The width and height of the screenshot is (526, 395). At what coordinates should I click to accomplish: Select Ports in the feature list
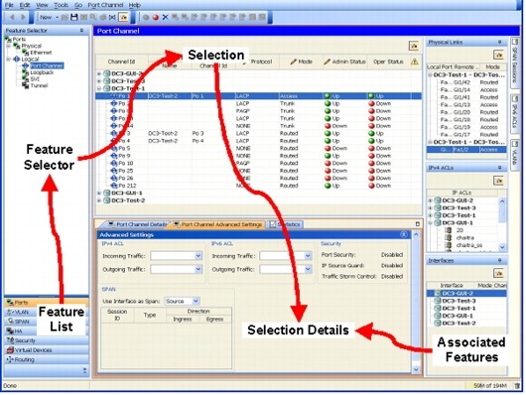click(47, 303)
